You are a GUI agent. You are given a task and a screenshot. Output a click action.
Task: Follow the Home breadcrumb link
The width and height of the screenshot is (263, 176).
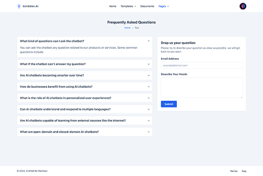pyautogui.click(x=127, y=28)
